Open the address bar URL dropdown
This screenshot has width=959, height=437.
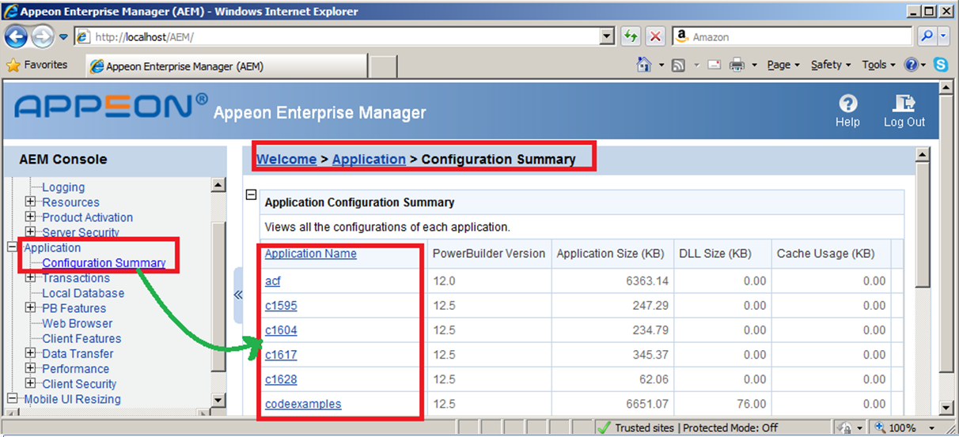tap(608, 36)
